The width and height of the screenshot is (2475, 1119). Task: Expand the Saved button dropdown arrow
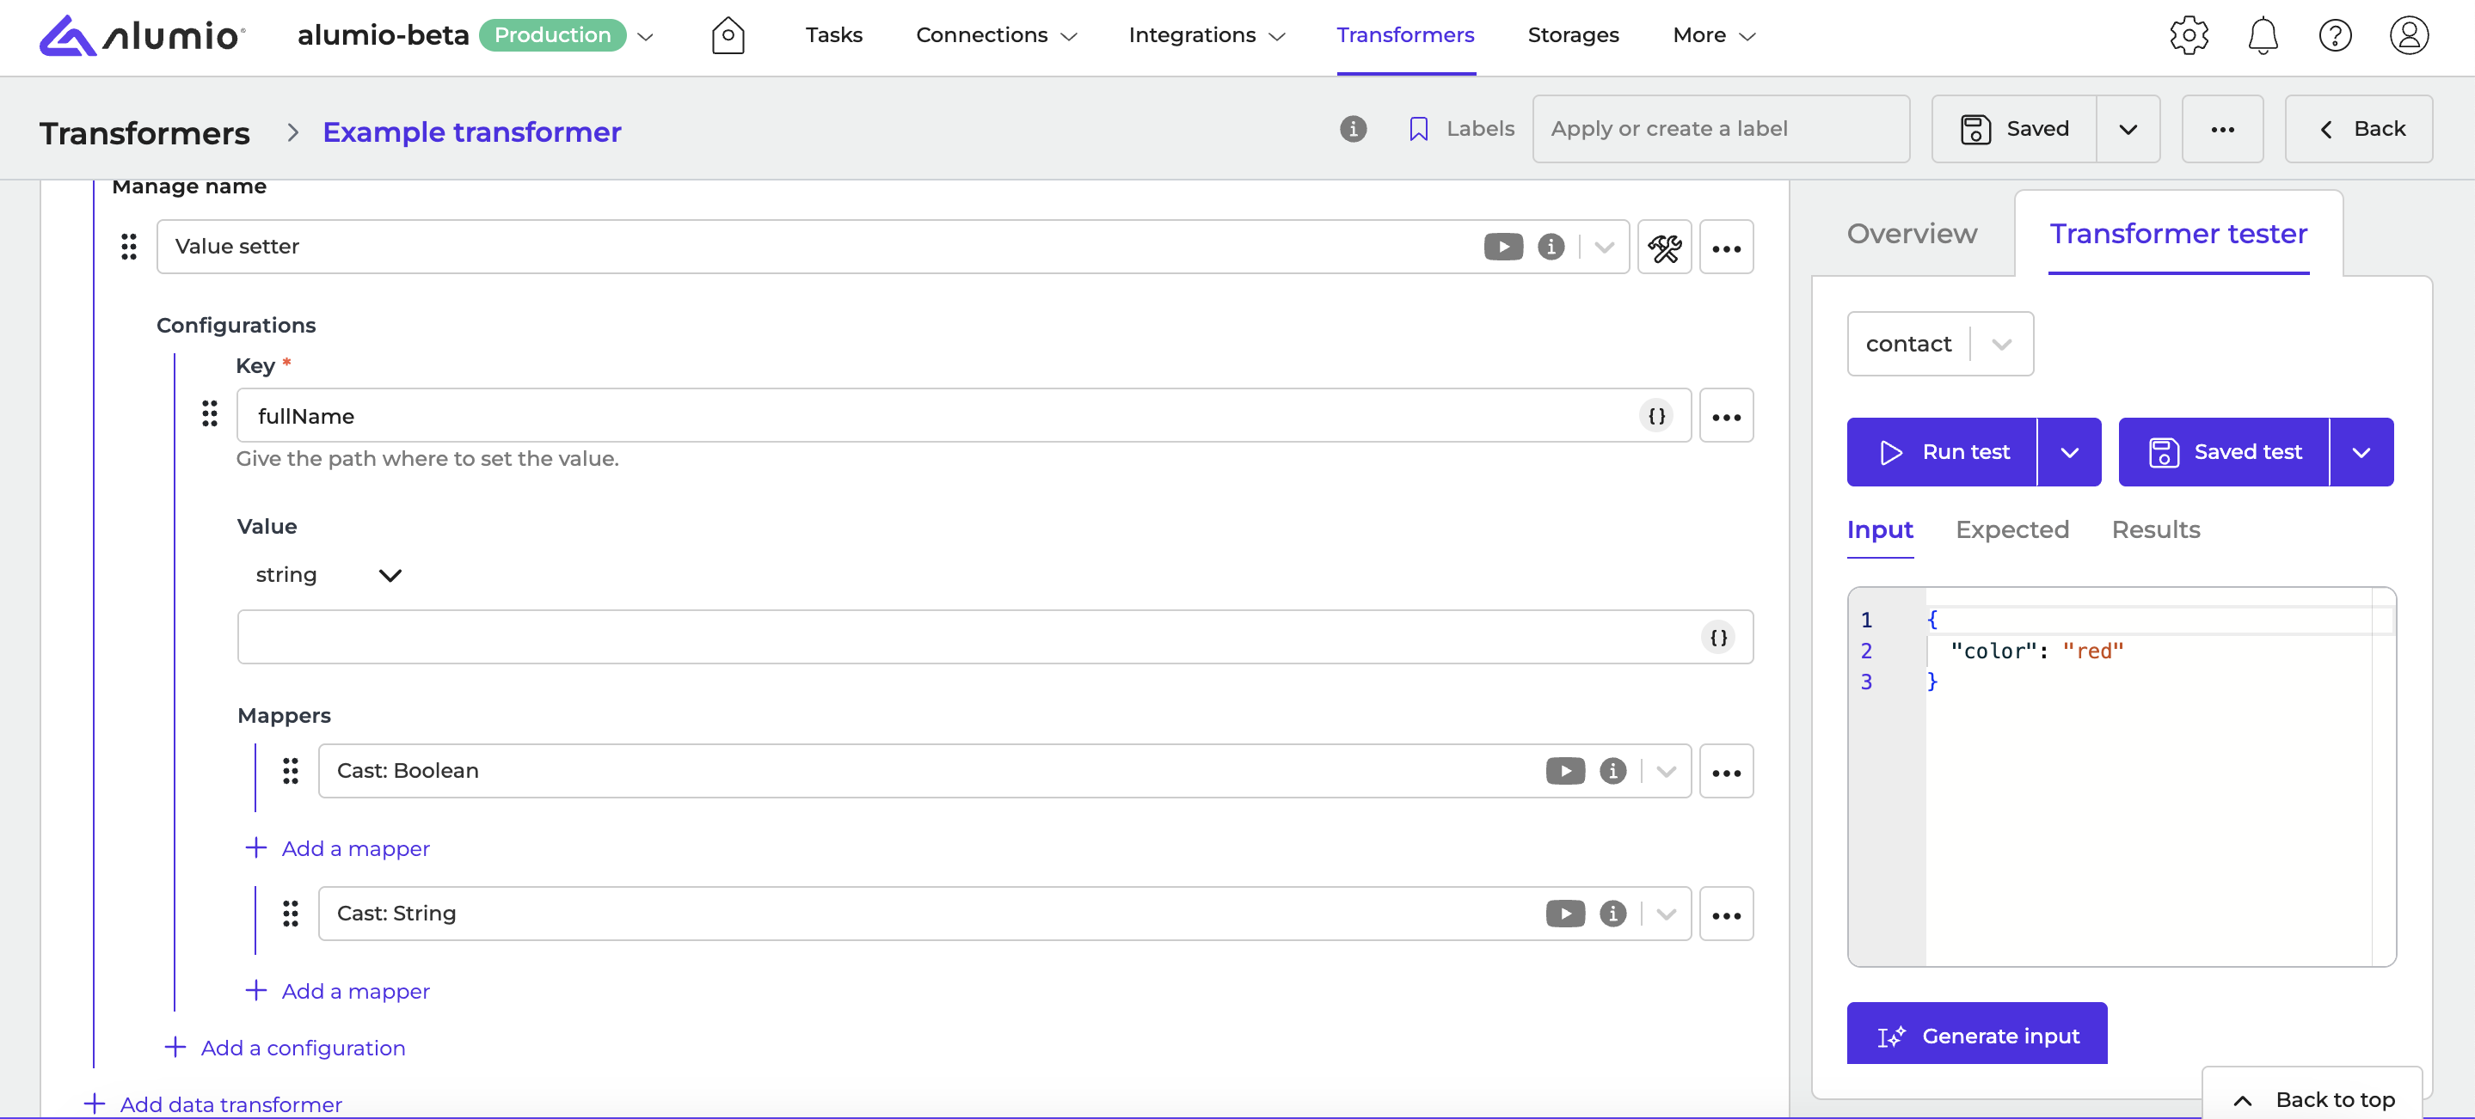pyautogui.click(x=2128, y=129)
